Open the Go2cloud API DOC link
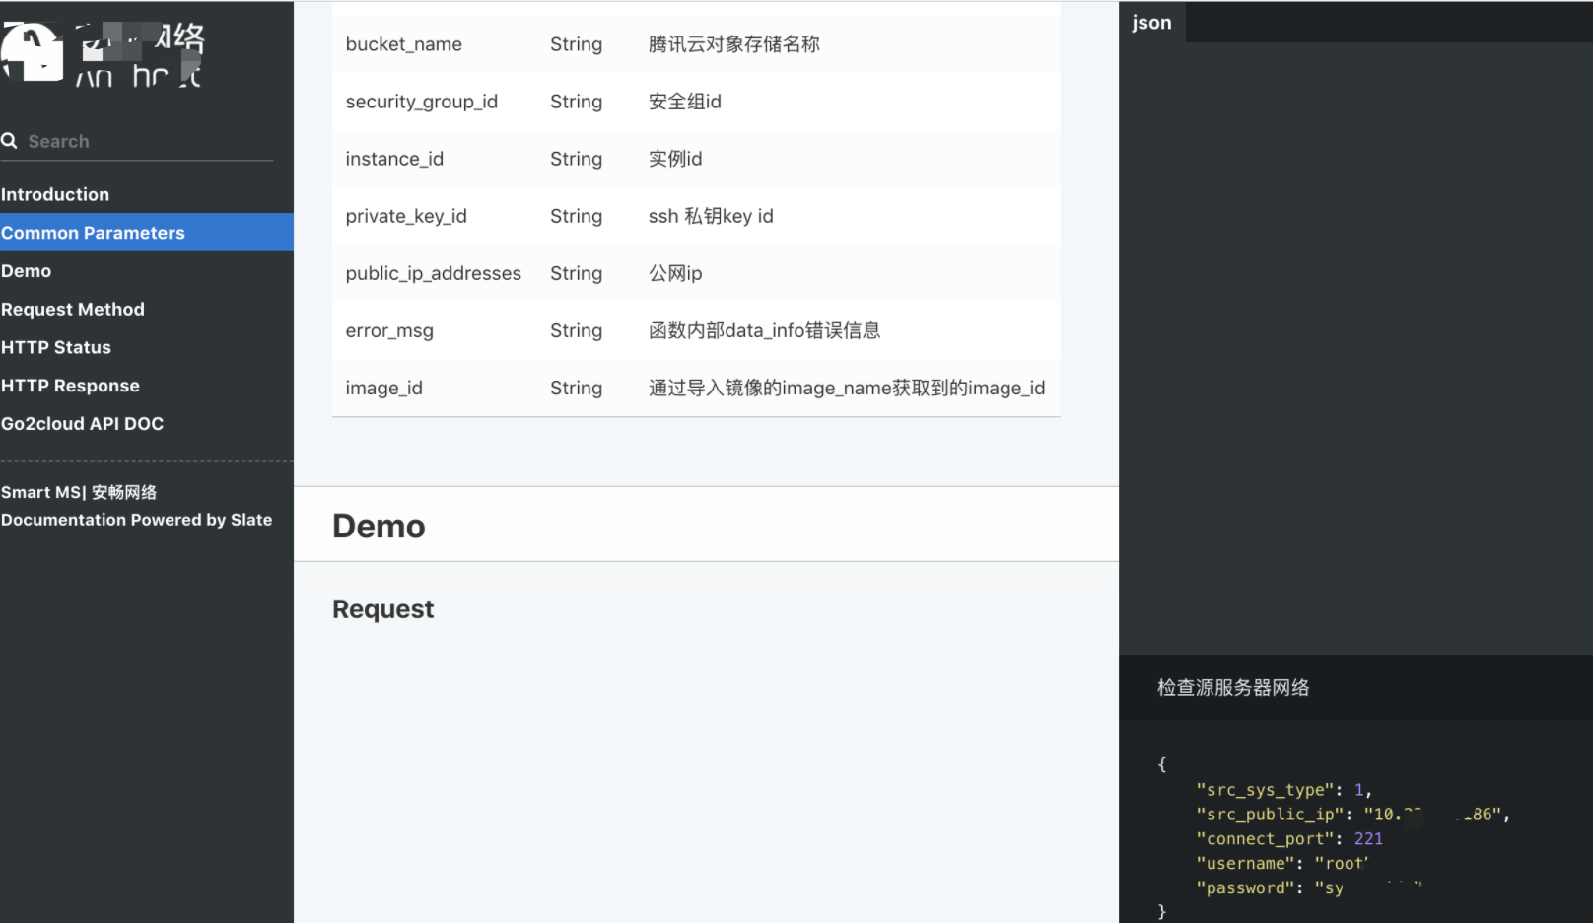Screen dimensions: 1593x923 [x=83, y=424]
